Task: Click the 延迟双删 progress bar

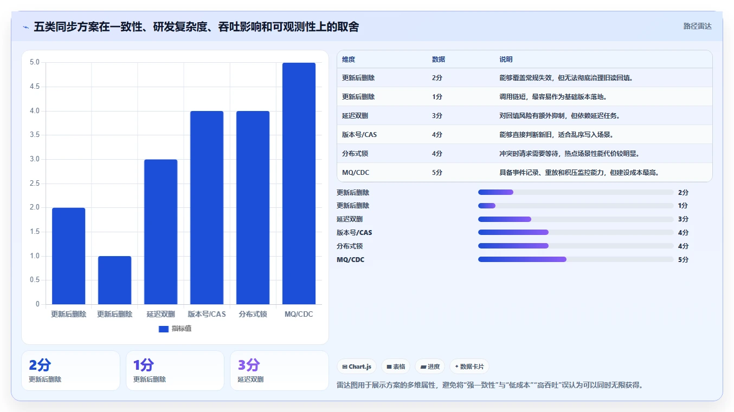Action: click(576, 219)
